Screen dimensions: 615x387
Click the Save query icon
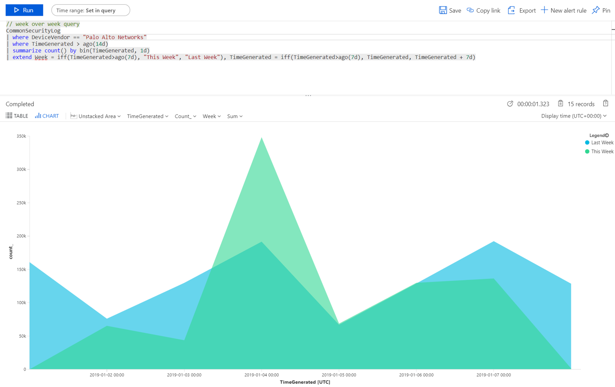pos(442,10)
